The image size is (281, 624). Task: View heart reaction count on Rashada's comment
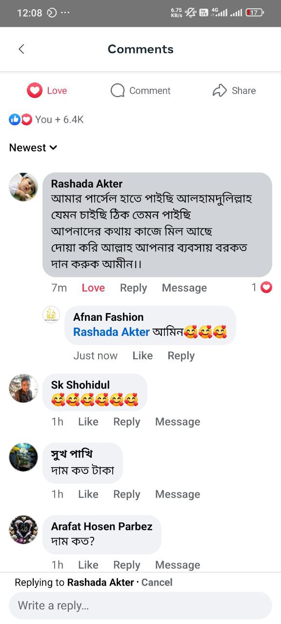click(x=261, y=287)
